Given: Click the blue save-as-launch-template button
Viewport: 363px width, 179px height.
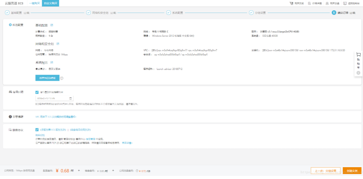Looking at the screenshot, I should [x=48, y=78].
